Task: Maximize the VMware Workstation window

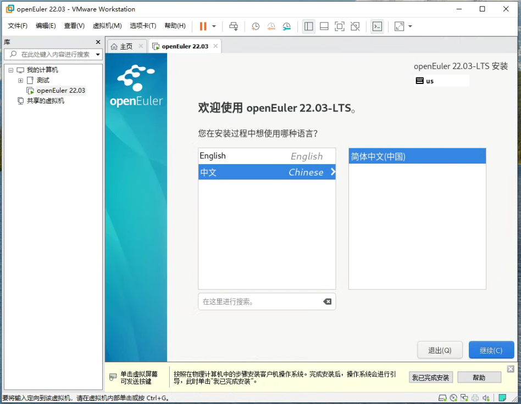Action: pyautogui.click(x=483, y=9)
